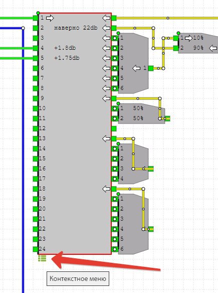Select port 1 of the 10%/90% splitter
The width and height of the screenshot is (218, 293).
pos(176,38)
